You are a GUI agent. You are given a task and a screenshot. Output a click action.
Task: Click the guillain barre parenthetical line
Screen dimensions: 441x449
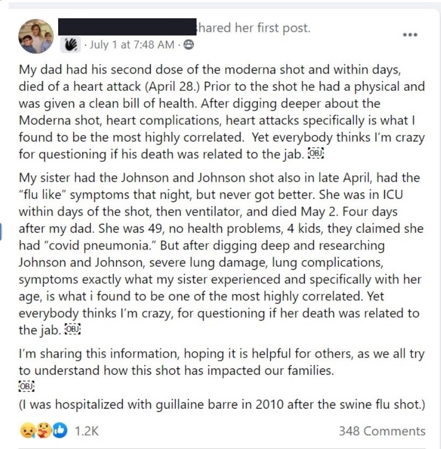click(221, 404)
